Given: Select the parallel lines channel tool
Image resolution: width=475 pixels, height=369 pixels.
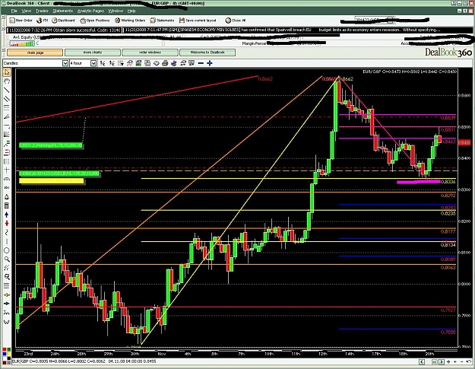Looking at the screenshot, I should [7, 99].
